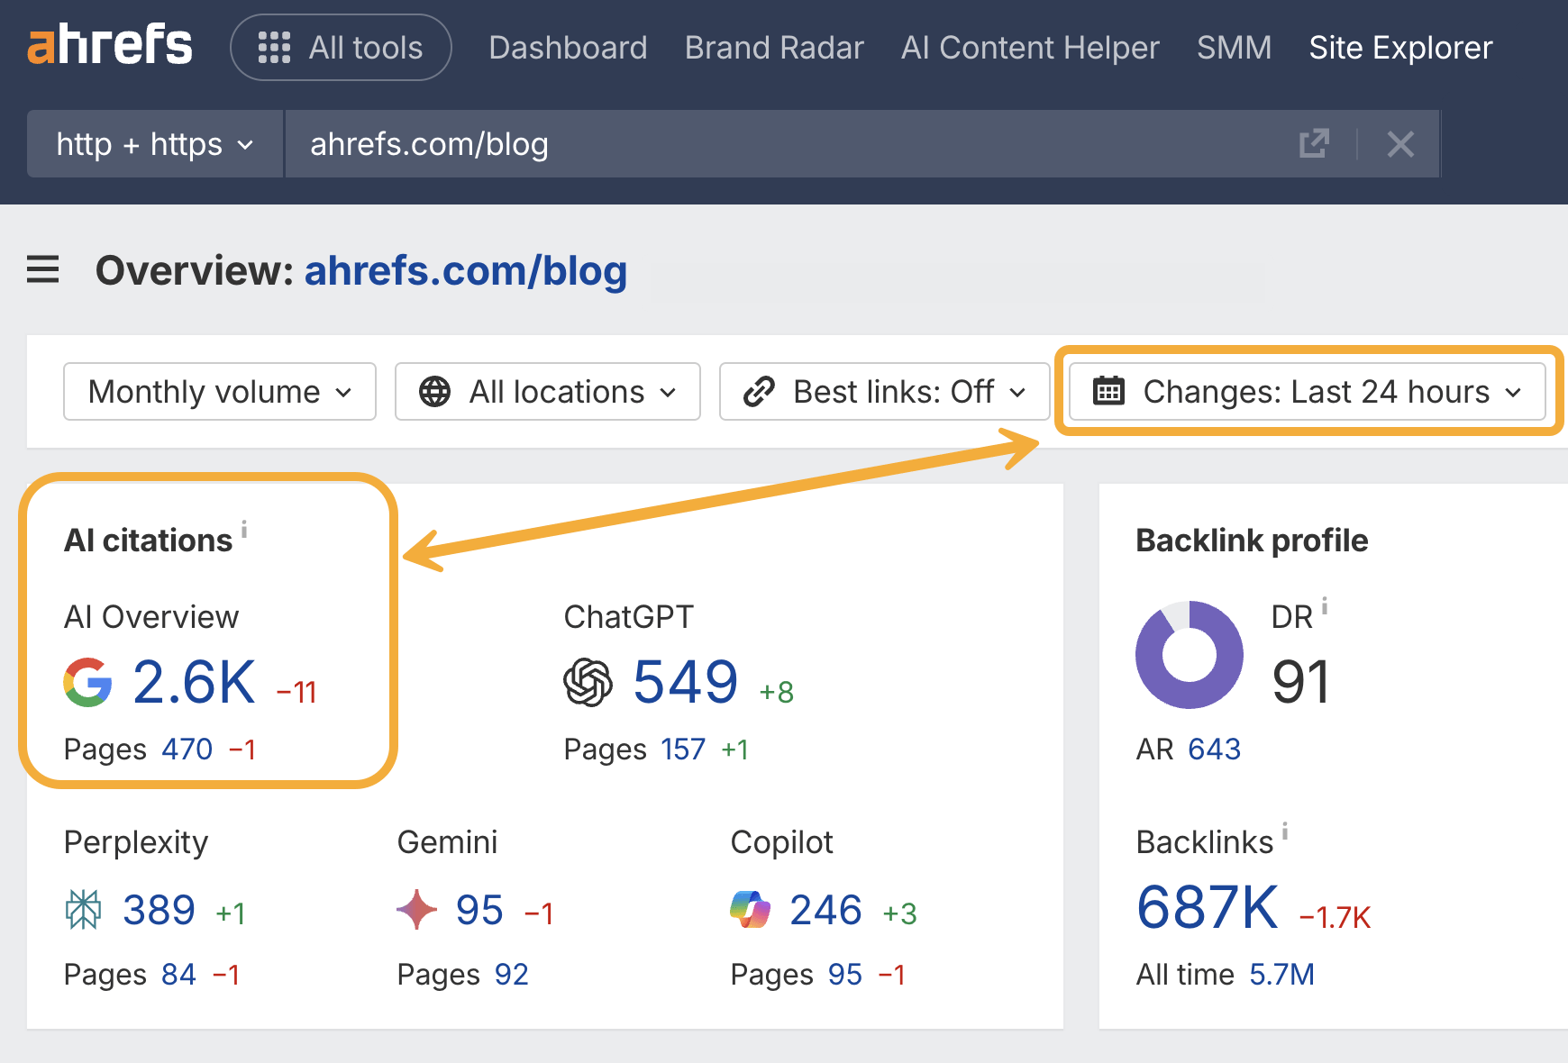Expand the Monthly volume dropdown

pos(219,391)
